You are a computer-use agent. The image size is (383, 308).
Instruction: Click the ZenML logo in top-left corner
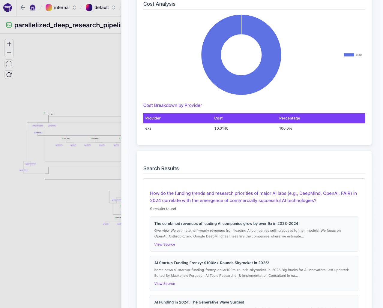click(x=7, y=8)
